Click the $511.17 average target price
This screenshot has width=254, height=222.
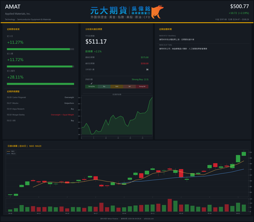[96, 42]
